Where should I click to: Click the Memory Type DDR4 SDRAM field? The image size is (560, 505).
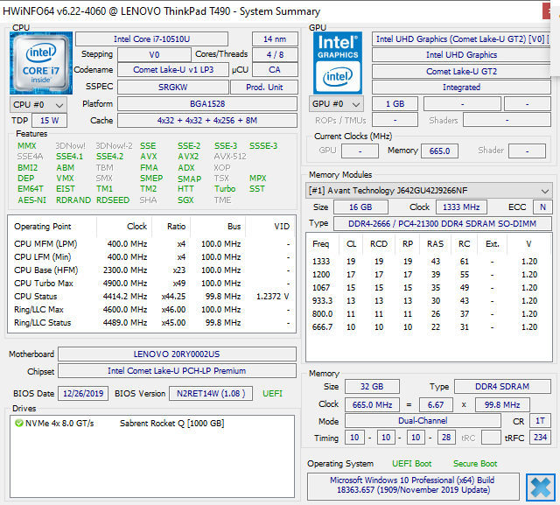502,387
